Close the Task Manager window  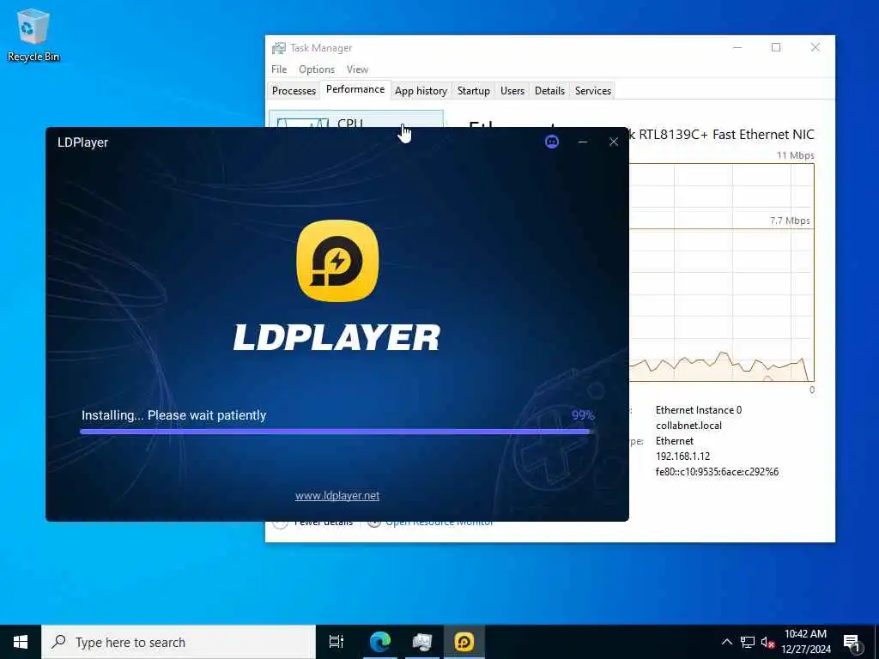point(815,48)
